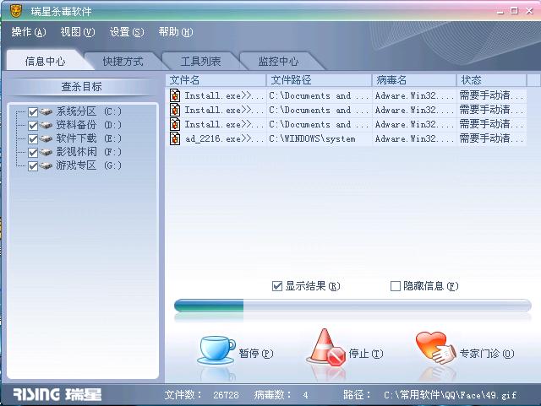The height and width of the screenshot is (406, 541).
Task: Minimize the 瑞星杀毒软件 window
Action: click(x=500, y=11)
